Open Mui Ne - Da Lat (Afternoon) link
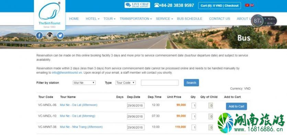287x135 pixels. pos(79,105)
